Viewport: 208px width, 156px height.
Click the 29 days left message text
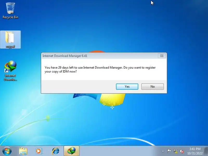pyautogui.click(x=100, y=69)
